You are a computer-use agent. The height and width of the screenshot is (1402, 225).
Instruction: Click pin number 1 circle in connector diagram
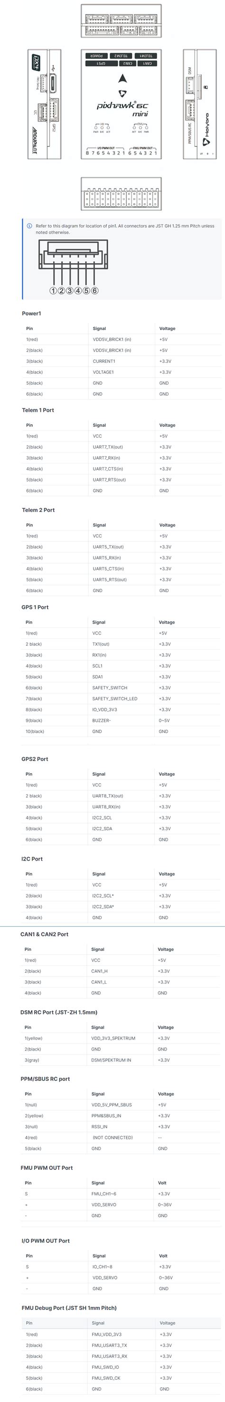coord(53,291)
